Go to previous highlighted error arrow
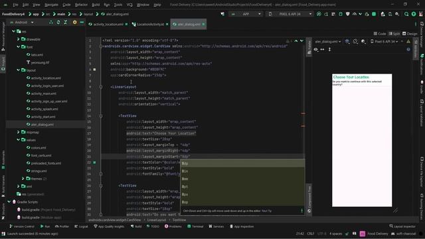The image size is (425, 239). coord(296,40)
